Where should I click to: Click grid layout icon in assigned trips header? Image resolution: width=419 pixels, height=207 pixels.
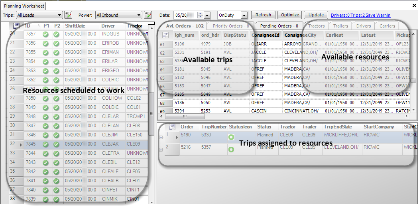[x=172, y=127]
